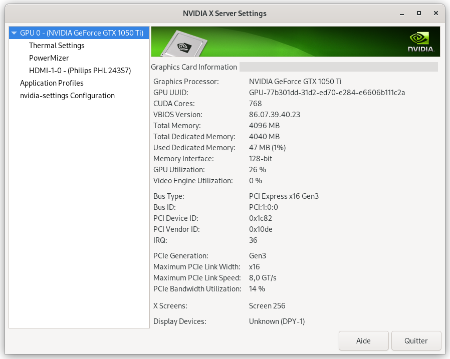Click the GPU chip image in banner
The height and width of the screenshot is (359, 450).
point(184,44)
